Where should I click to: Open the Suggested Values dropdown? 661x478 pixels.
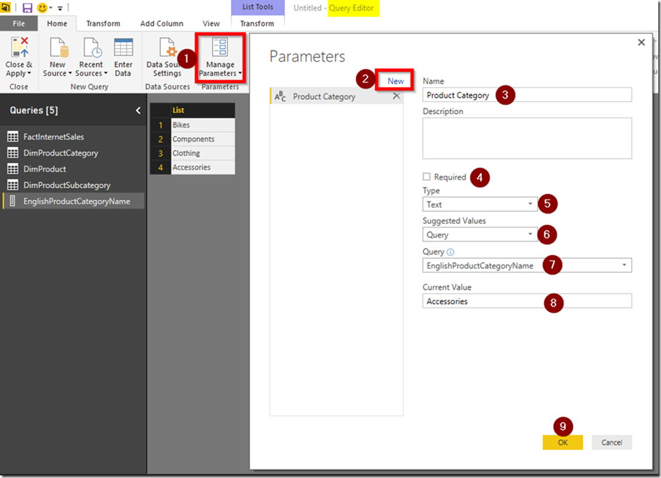[x=480, y=234]
